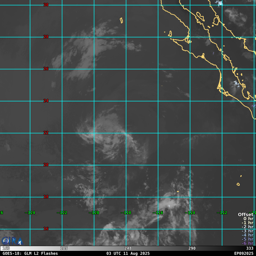Click the -6 hr offset legend entry
The image size is (256, 256).
tap(247, 243)
